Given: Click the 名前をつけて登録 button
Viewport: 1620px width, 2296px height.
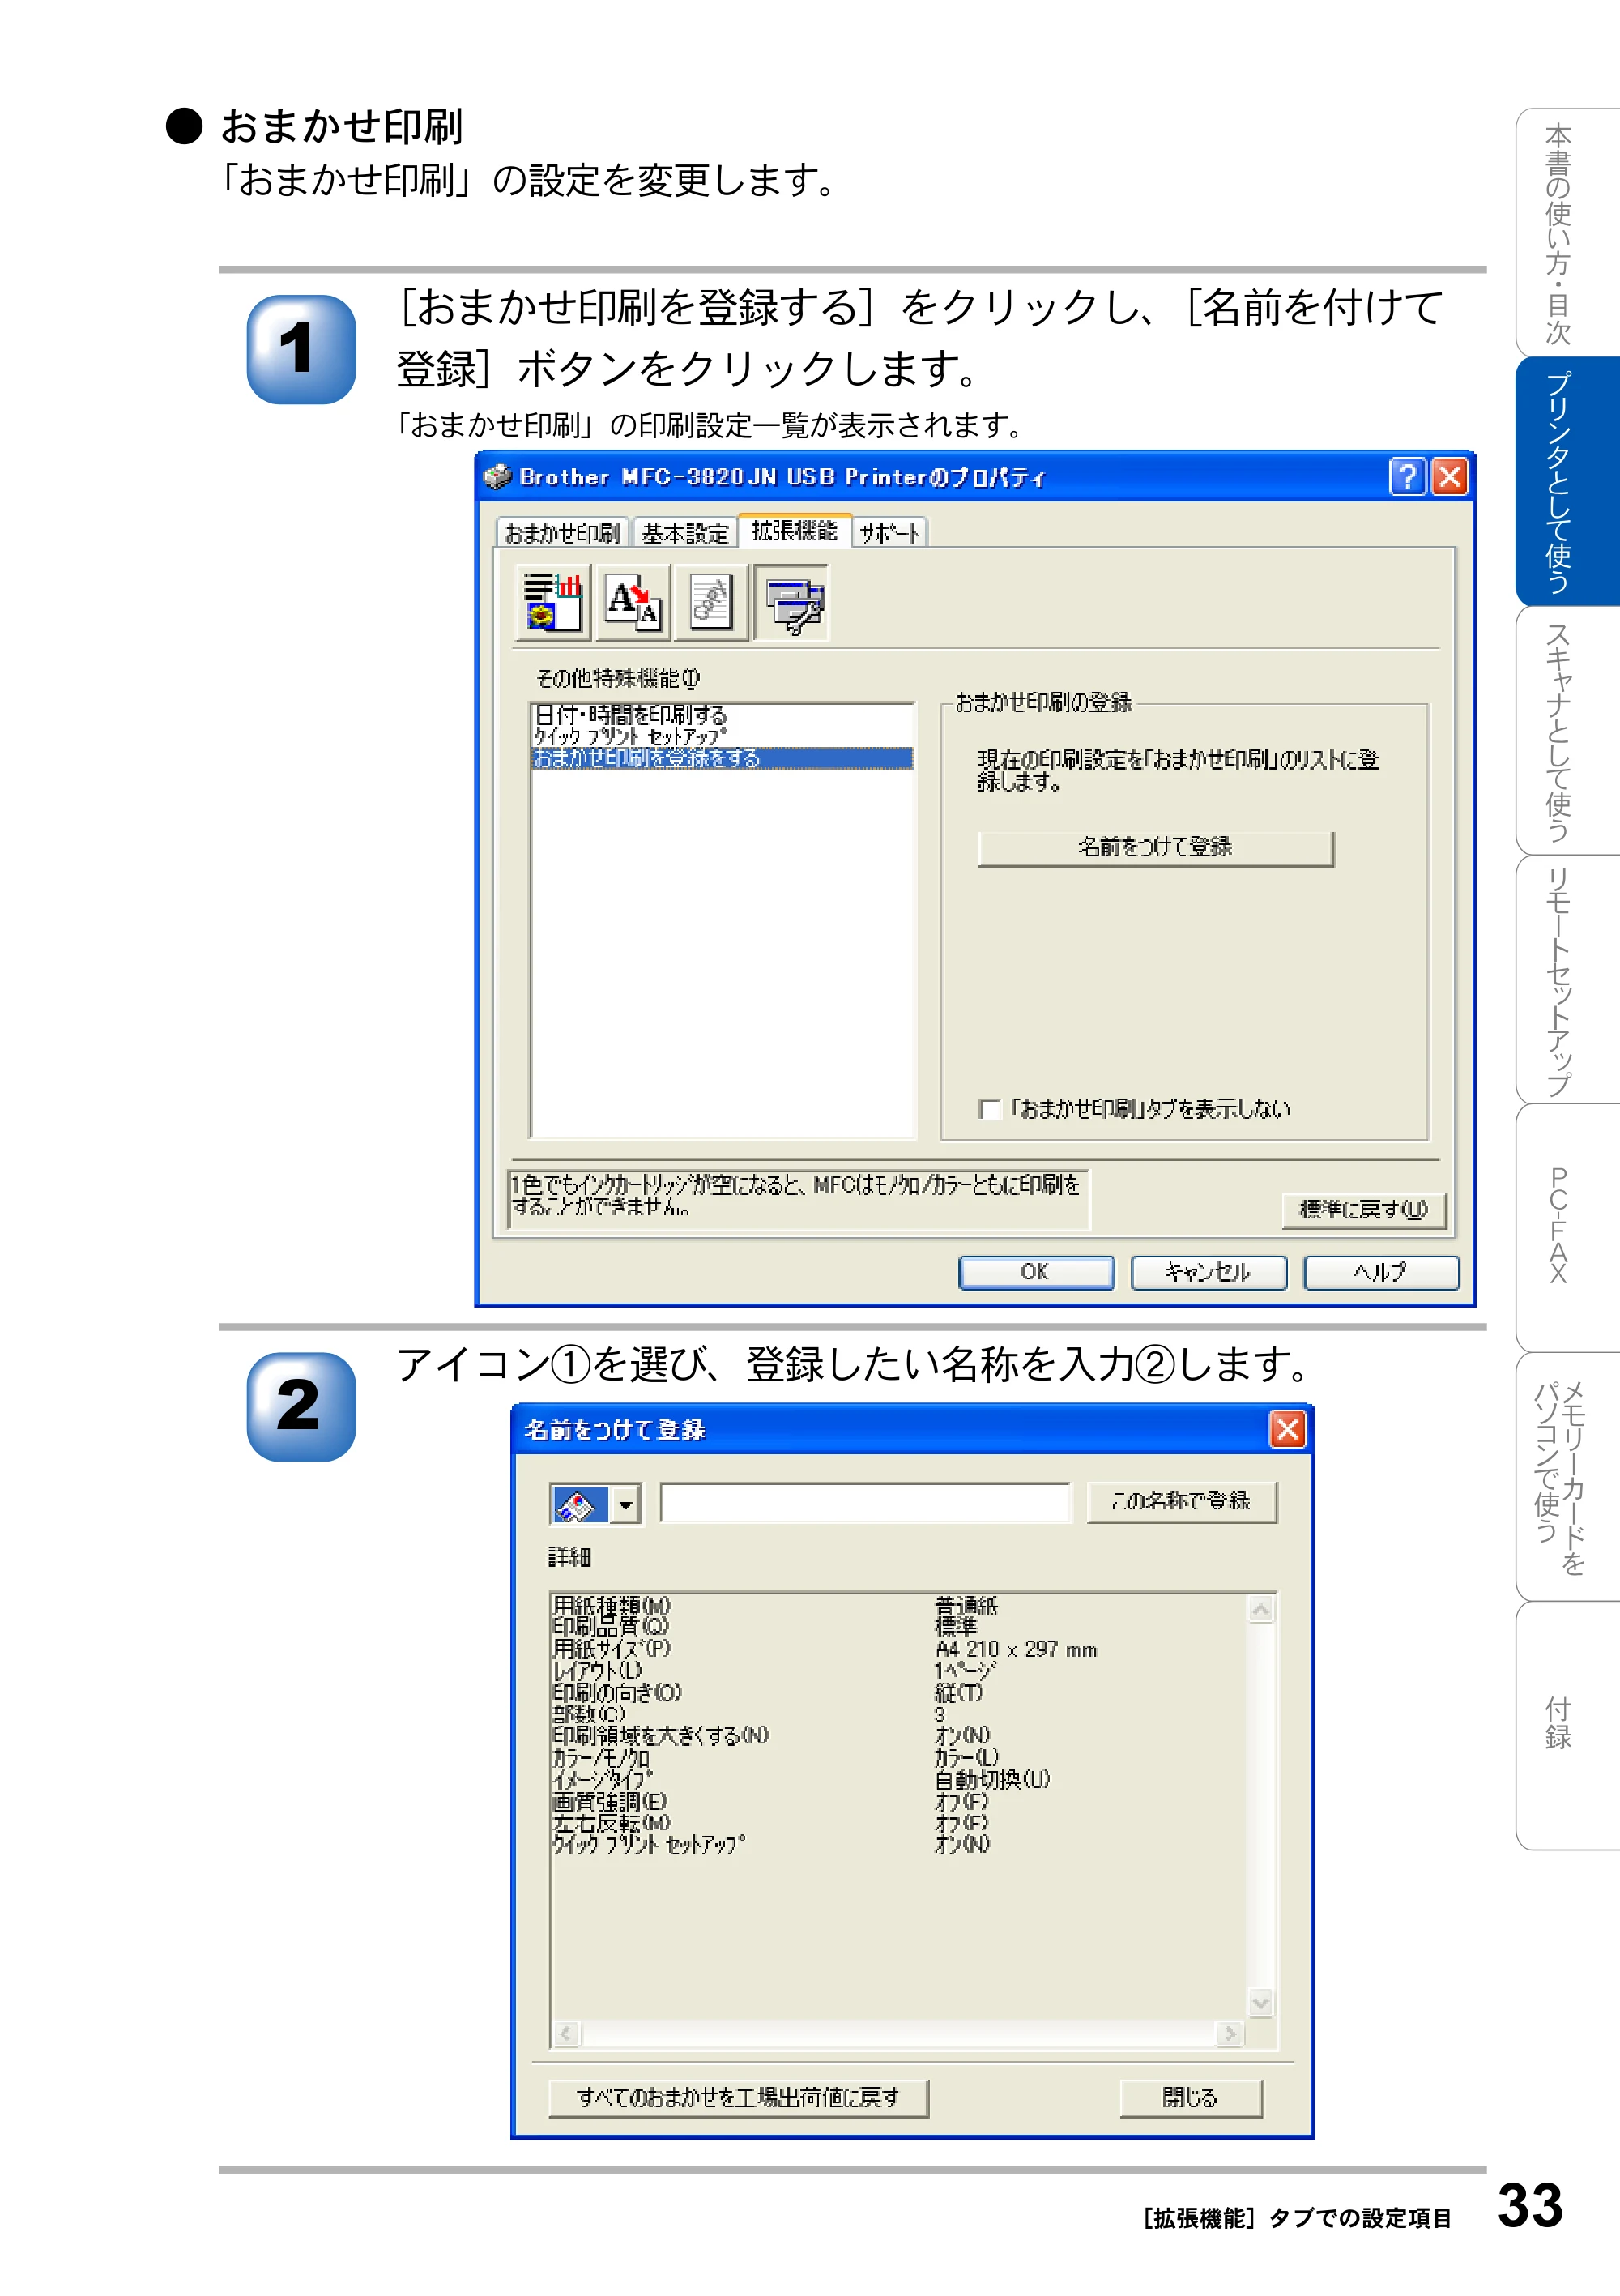Looking at the screenshot, I should (1155, 848).
